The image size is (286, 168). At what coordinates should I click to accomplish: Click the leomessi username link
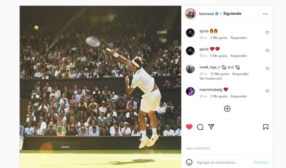click(x=206, y=14)
